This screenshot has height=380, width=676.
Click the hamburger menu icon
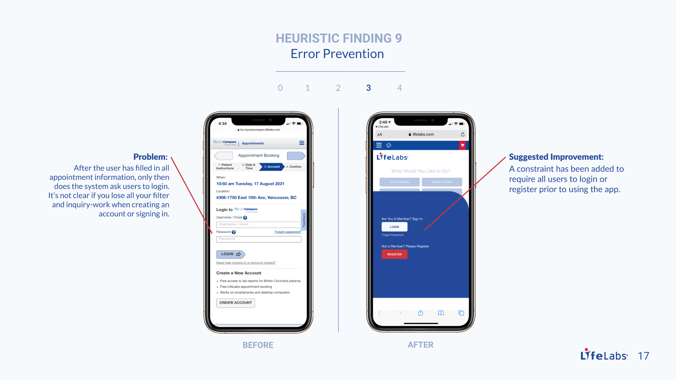coord(379,146)
